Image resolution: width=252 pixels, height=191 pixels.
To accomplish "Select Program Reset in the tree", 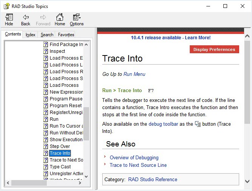I will 66,105.
